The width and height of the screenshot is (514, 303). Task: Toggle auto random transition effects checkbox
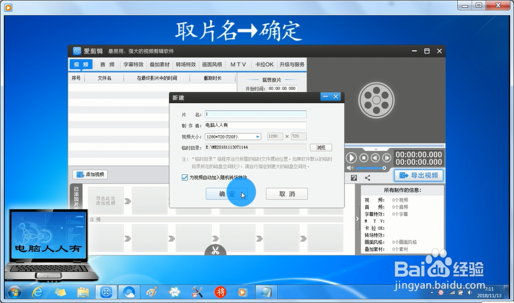pyautogui.click(x=184, y=177)
